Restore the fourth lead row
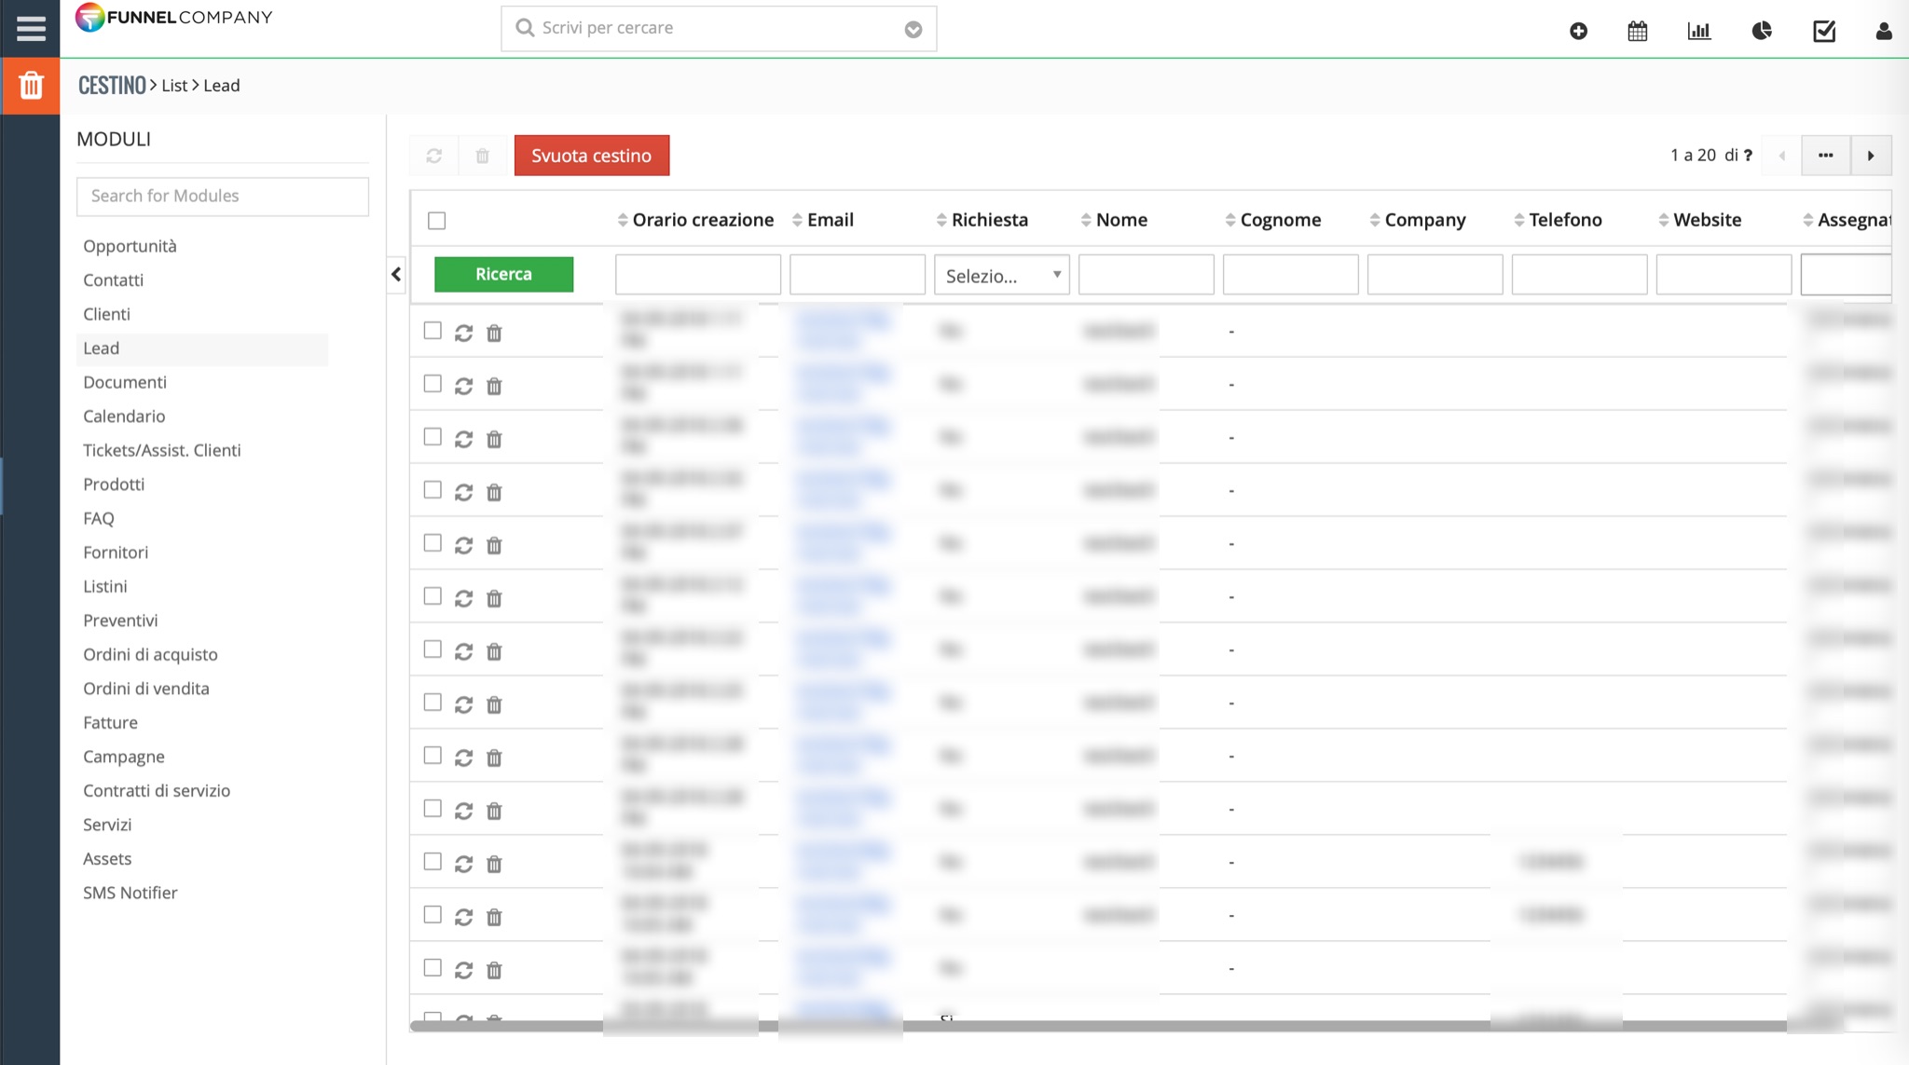The image size is (1909, 1065). pos(463,492)
